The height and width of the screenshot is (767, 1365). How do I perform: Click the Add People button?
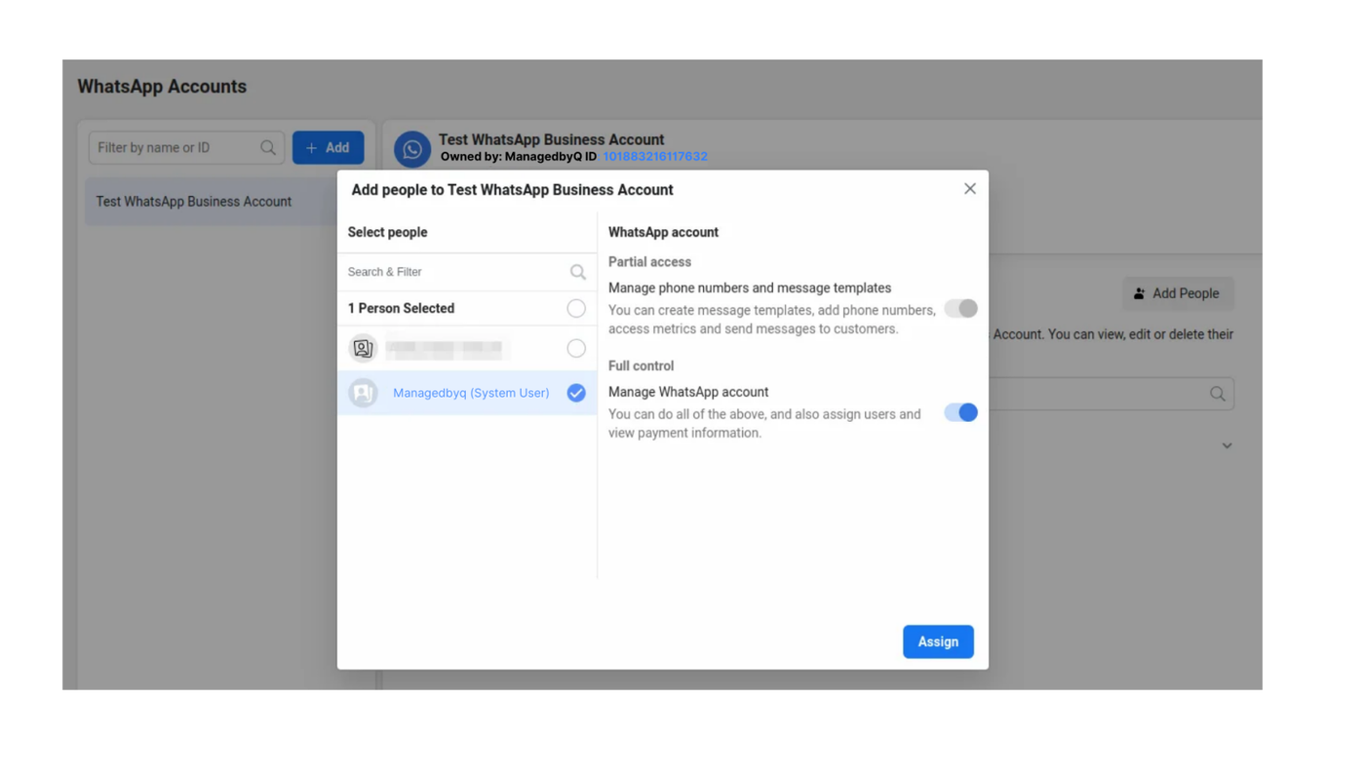tap(1178, 293)
